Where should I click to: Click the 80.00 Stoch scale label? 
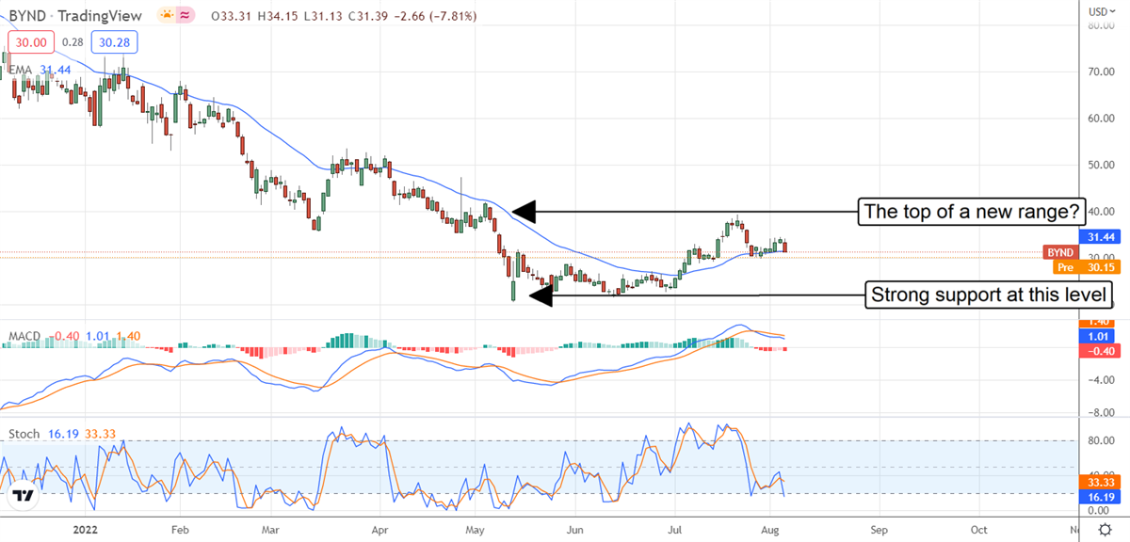[x=1102, y=439]
